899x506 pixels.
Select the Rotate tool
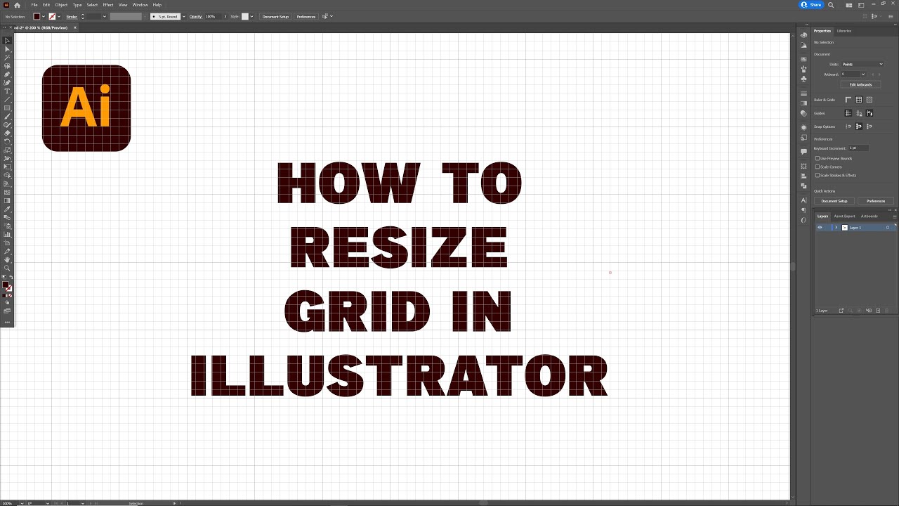click(7, 141)
